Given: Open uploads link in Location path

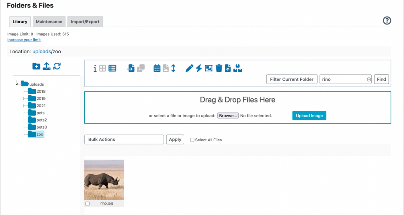Looking at the screenshot, I should coord(42,52).
